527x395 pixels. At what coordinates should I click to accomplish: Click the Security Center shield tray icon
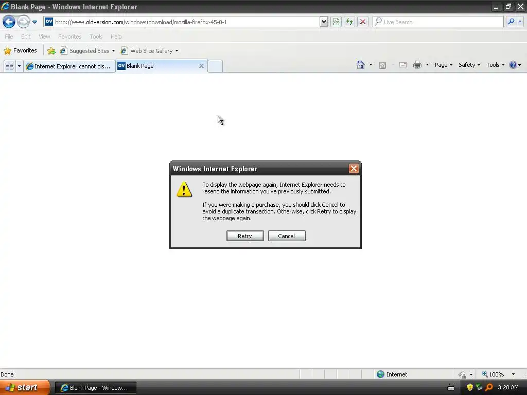(x=470, y=387)
